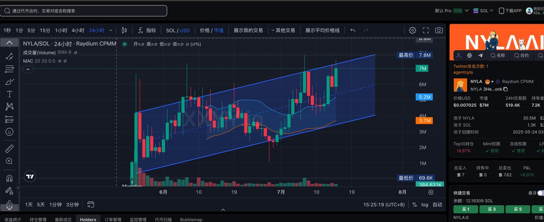Select the ruler measure tool
The height and width of the screenshot is (222, 544).
pos(9,148)
